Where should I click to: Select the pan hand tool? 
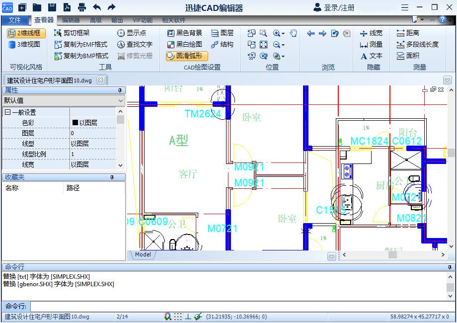pos(294,33)
